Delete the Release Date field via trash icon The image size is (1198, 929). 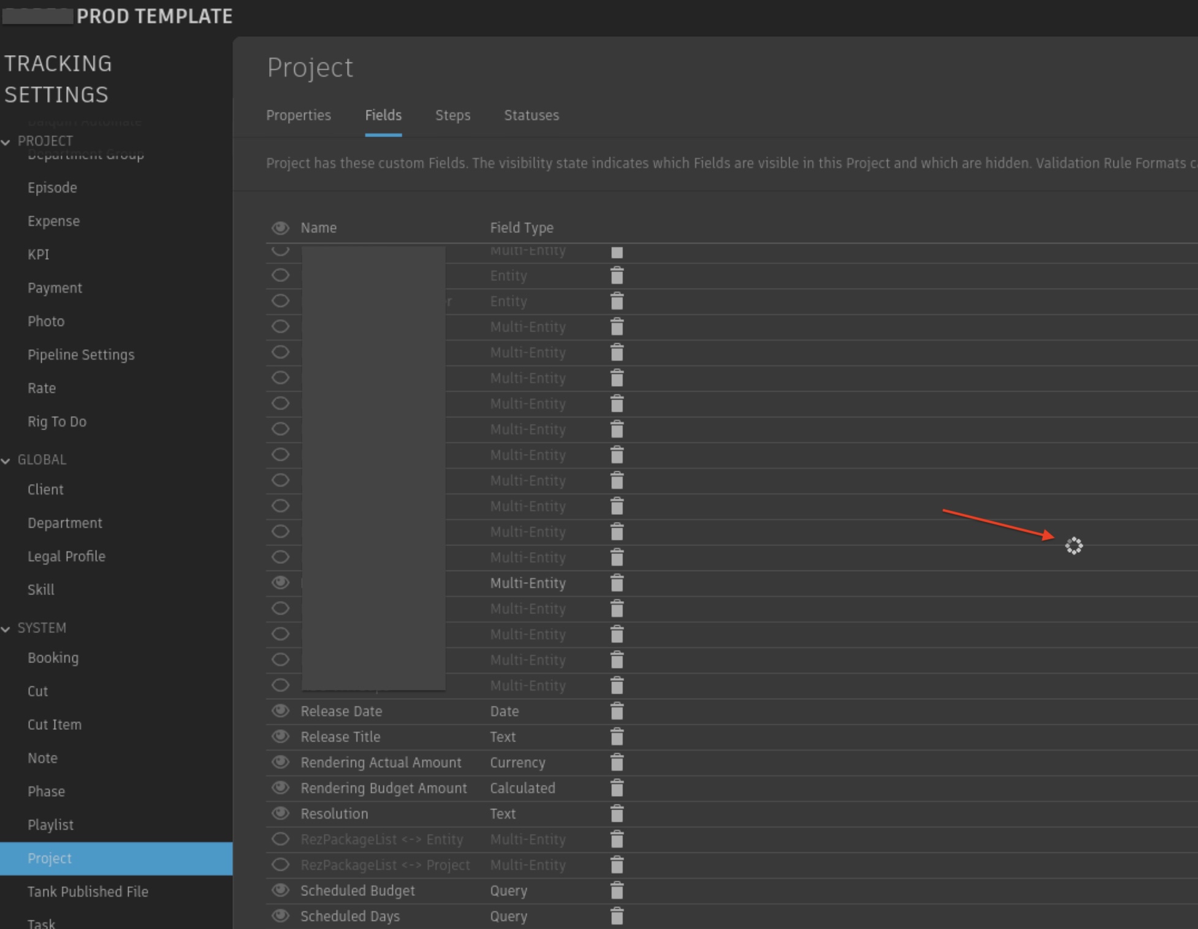pyautogui.click(x=617, y=711)
